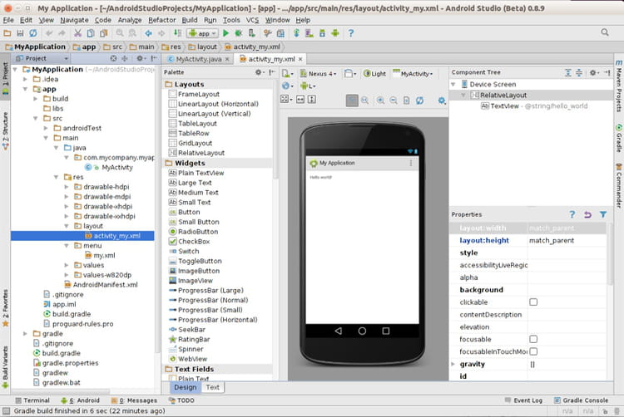Open the Nexus 4 device dropdown

[x=318, y=73]
